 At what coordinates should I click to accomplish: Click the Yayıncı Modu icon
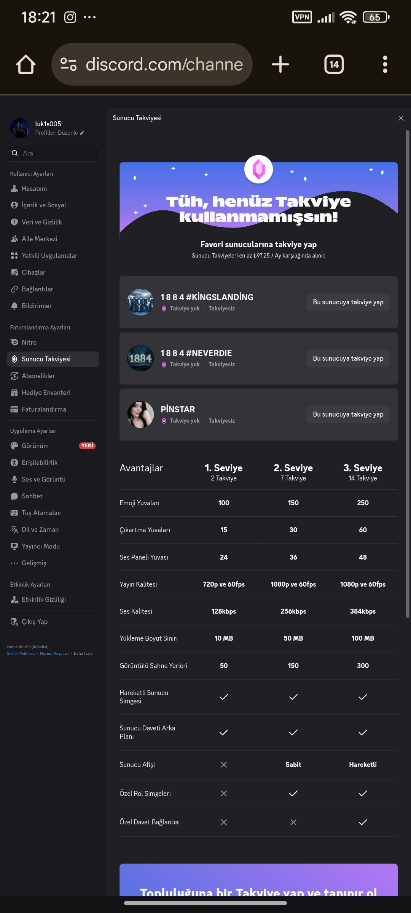click(14, 546)
